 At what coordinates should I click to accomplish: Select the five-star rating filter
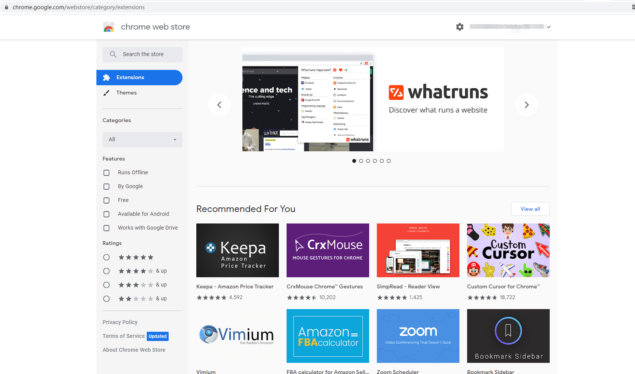click(106, 257)
